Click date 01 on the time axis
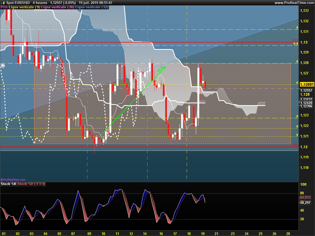Screen dimensions: 315x236 tap(4, 233)
